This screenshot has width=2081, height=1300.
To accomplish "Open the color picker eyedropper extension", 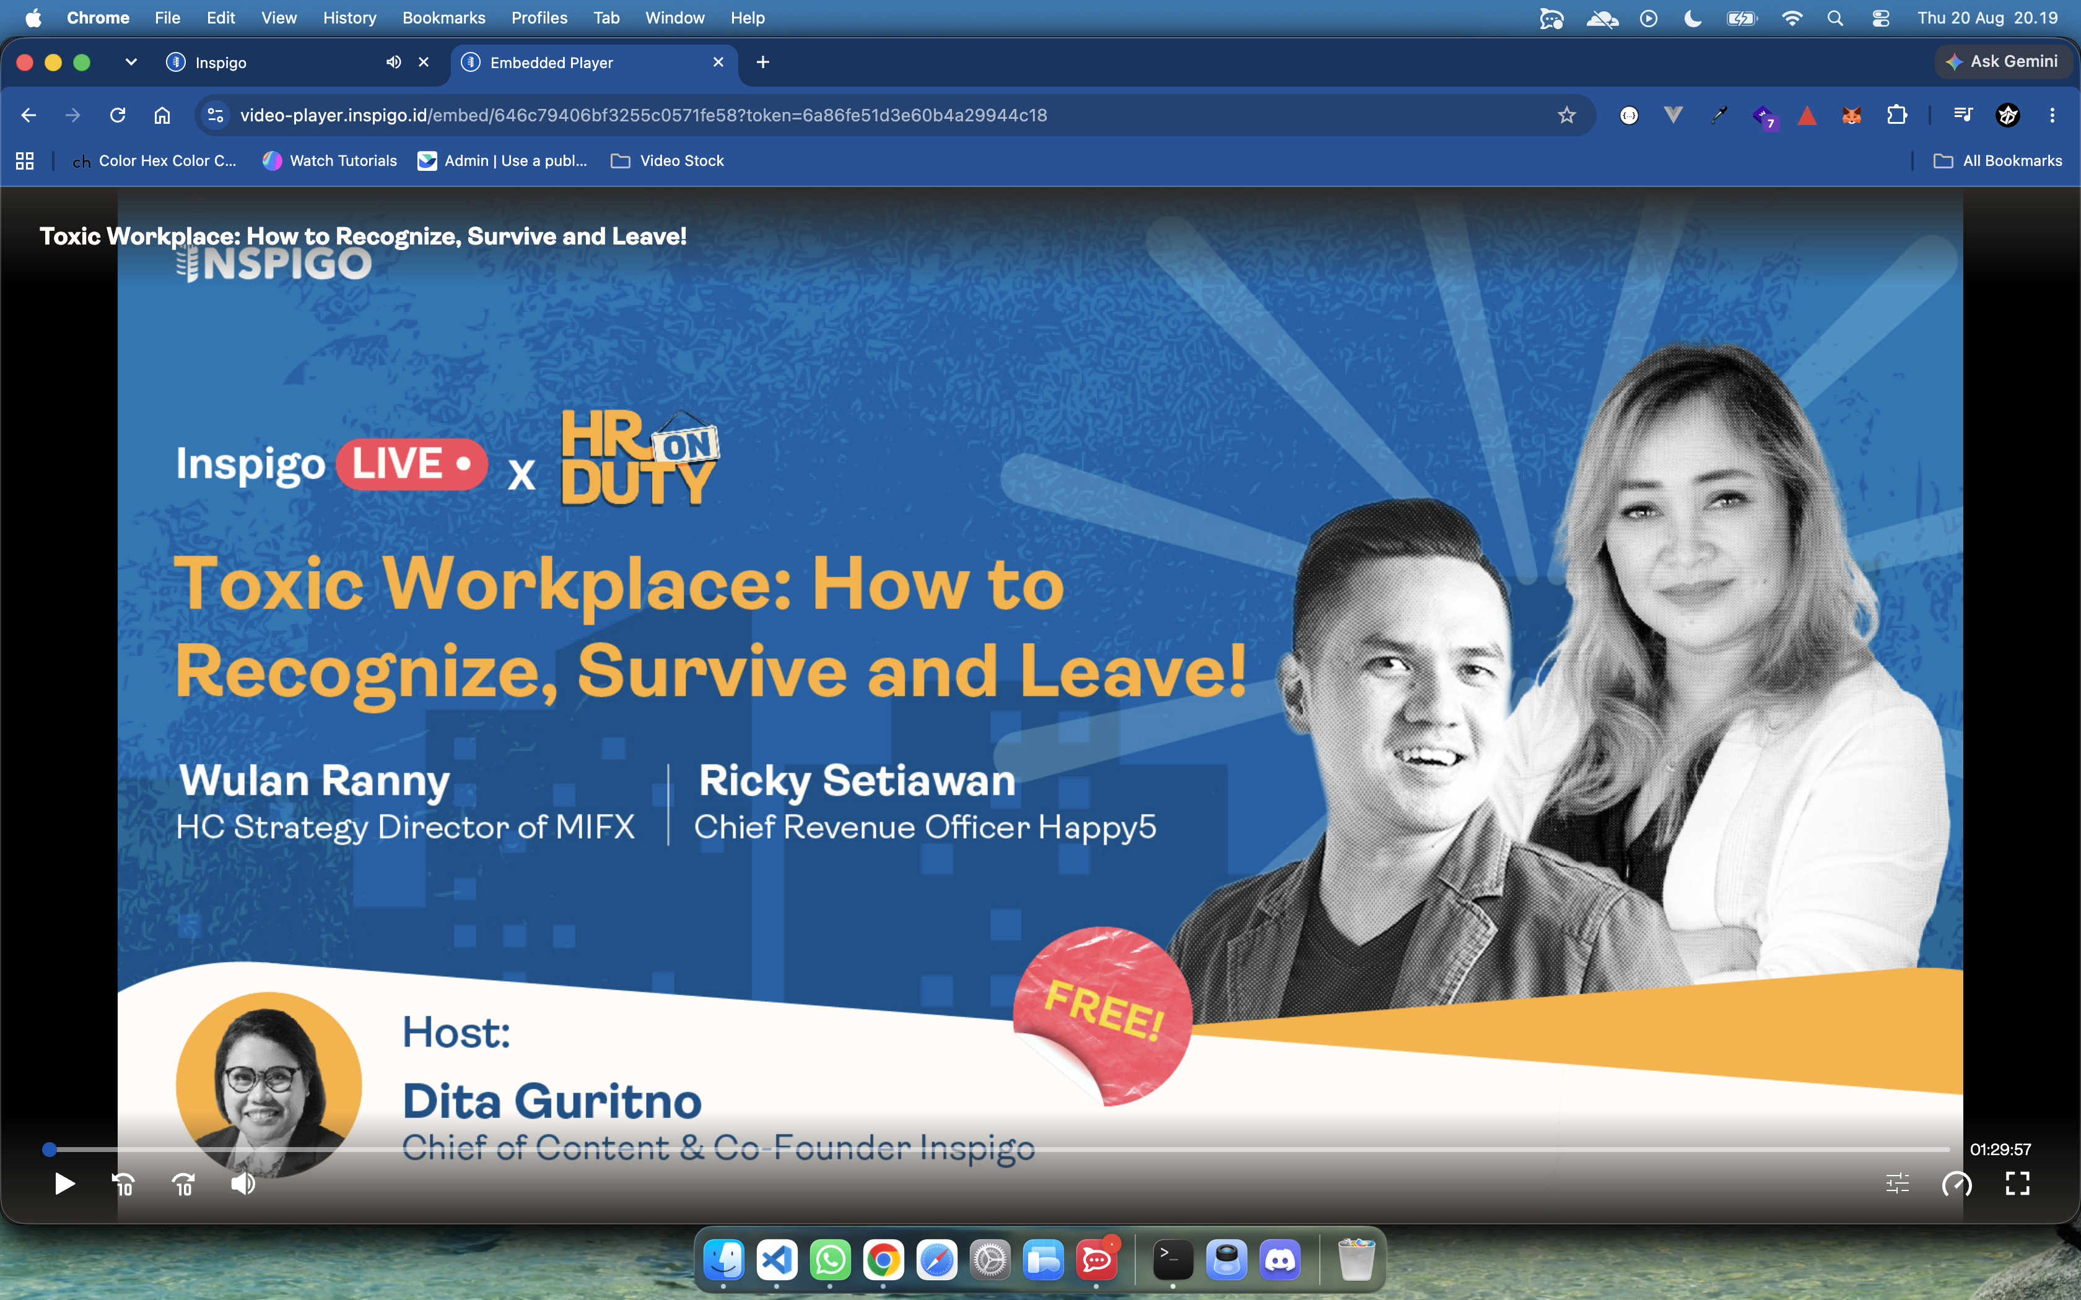I will (1718, 115).
